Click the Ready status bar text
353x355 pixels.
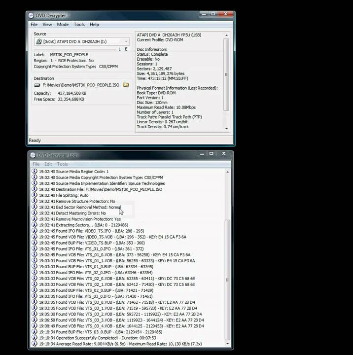point(35,141)
